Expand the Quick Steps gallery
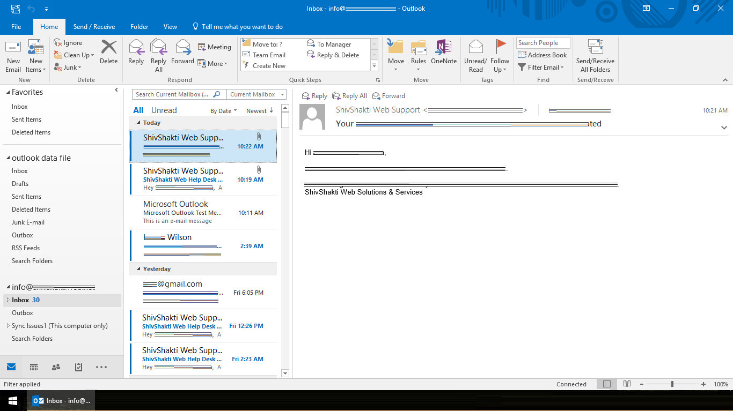This screenshot has height=411, width=733. tap(375, 66)
